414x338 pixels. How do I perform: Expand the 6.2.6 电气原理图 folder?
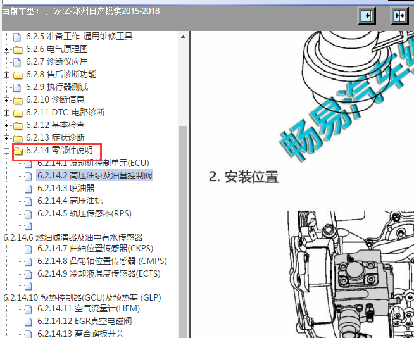point(6,49)
